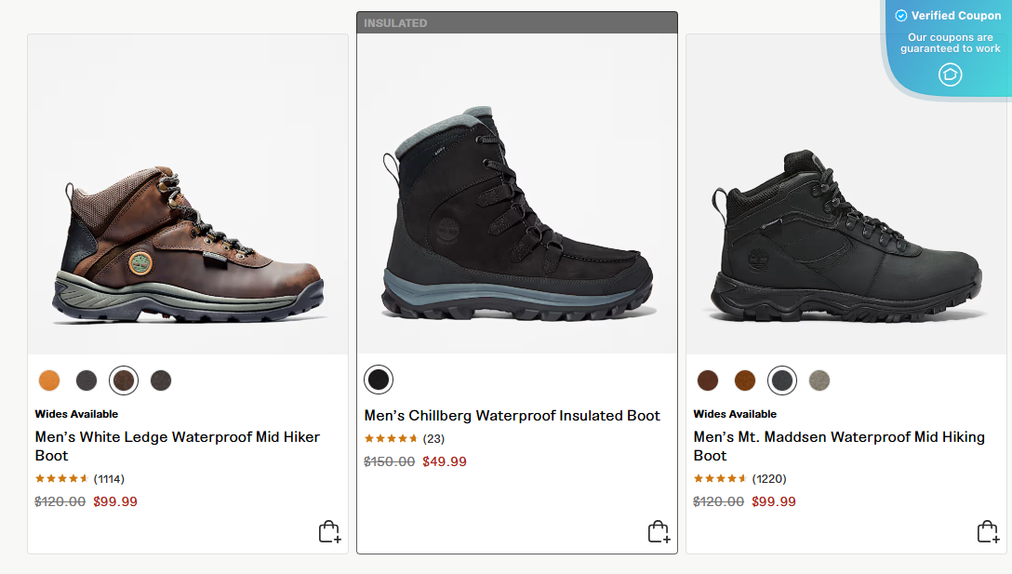The image size is (1012, 574).
Task: Click the Verified Coupon shield icon
Action: 950,74
